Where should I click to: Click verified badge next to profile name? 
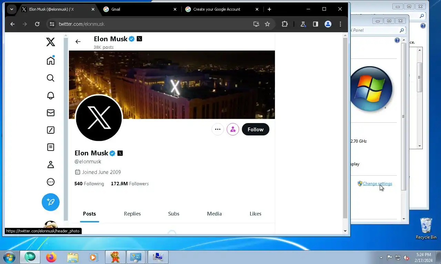(x=112, y=153)
